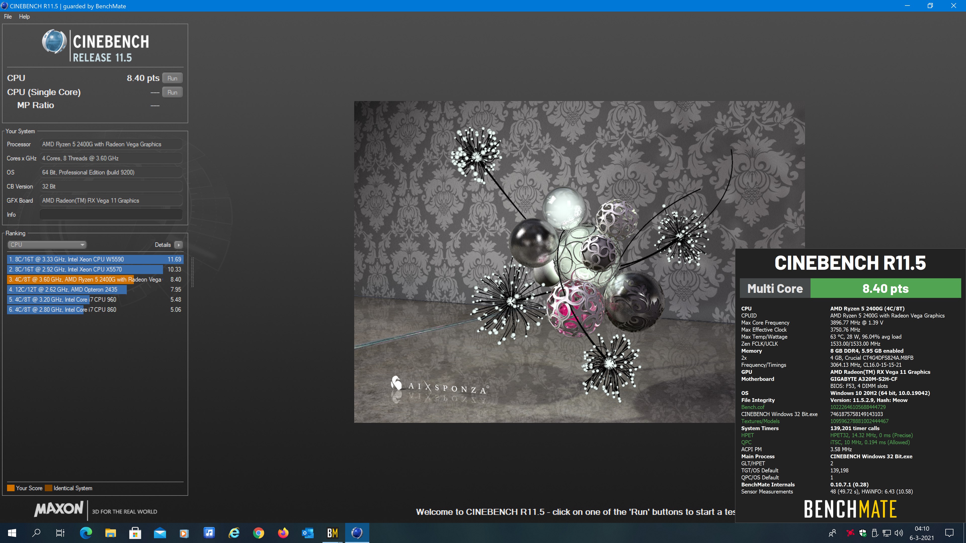Open the Ranking CPU dropdown

point(47,245)
